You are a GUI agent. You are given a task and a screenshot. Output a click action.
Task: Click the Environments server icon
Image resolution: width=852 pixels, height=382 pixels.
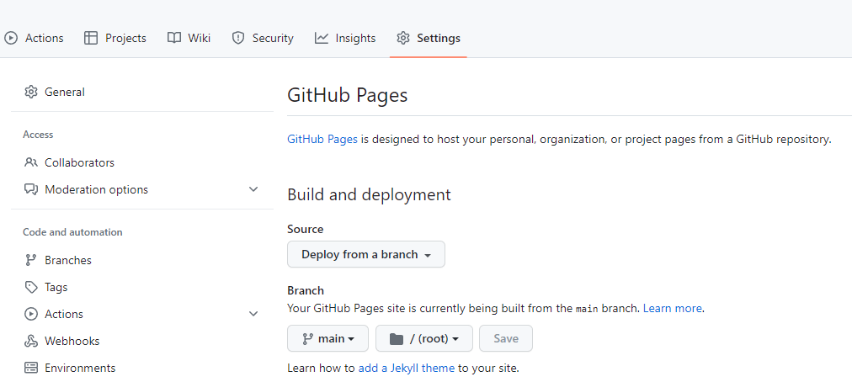(x=31, y=368)
